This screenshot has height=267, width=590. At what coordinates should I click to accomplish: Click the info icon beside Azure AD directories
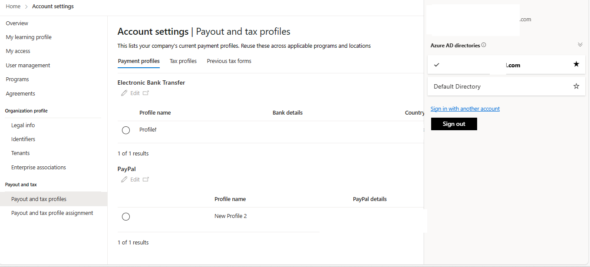click(x=484, y=45)
